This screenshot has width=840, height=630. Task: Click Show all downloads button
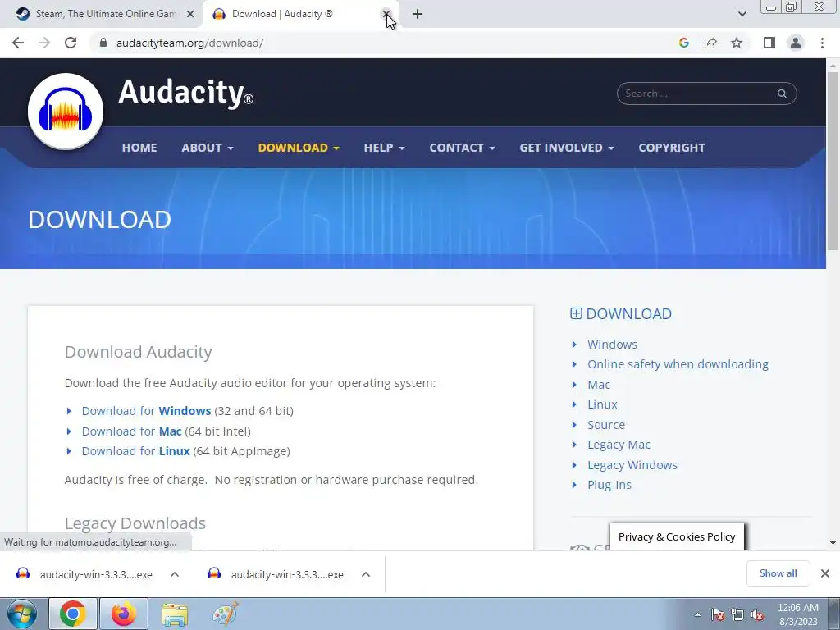778,573
